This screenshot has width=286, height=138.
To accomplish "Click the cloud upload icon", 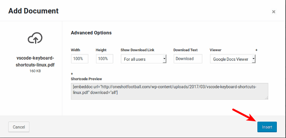I will 35,38.
